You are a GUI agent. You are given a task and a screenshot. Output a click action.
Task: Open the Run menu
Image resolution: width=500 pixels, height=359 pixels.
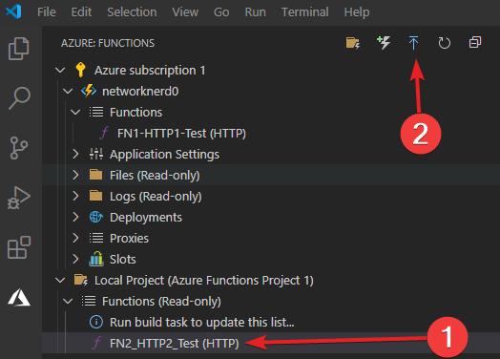coord(255,12)
